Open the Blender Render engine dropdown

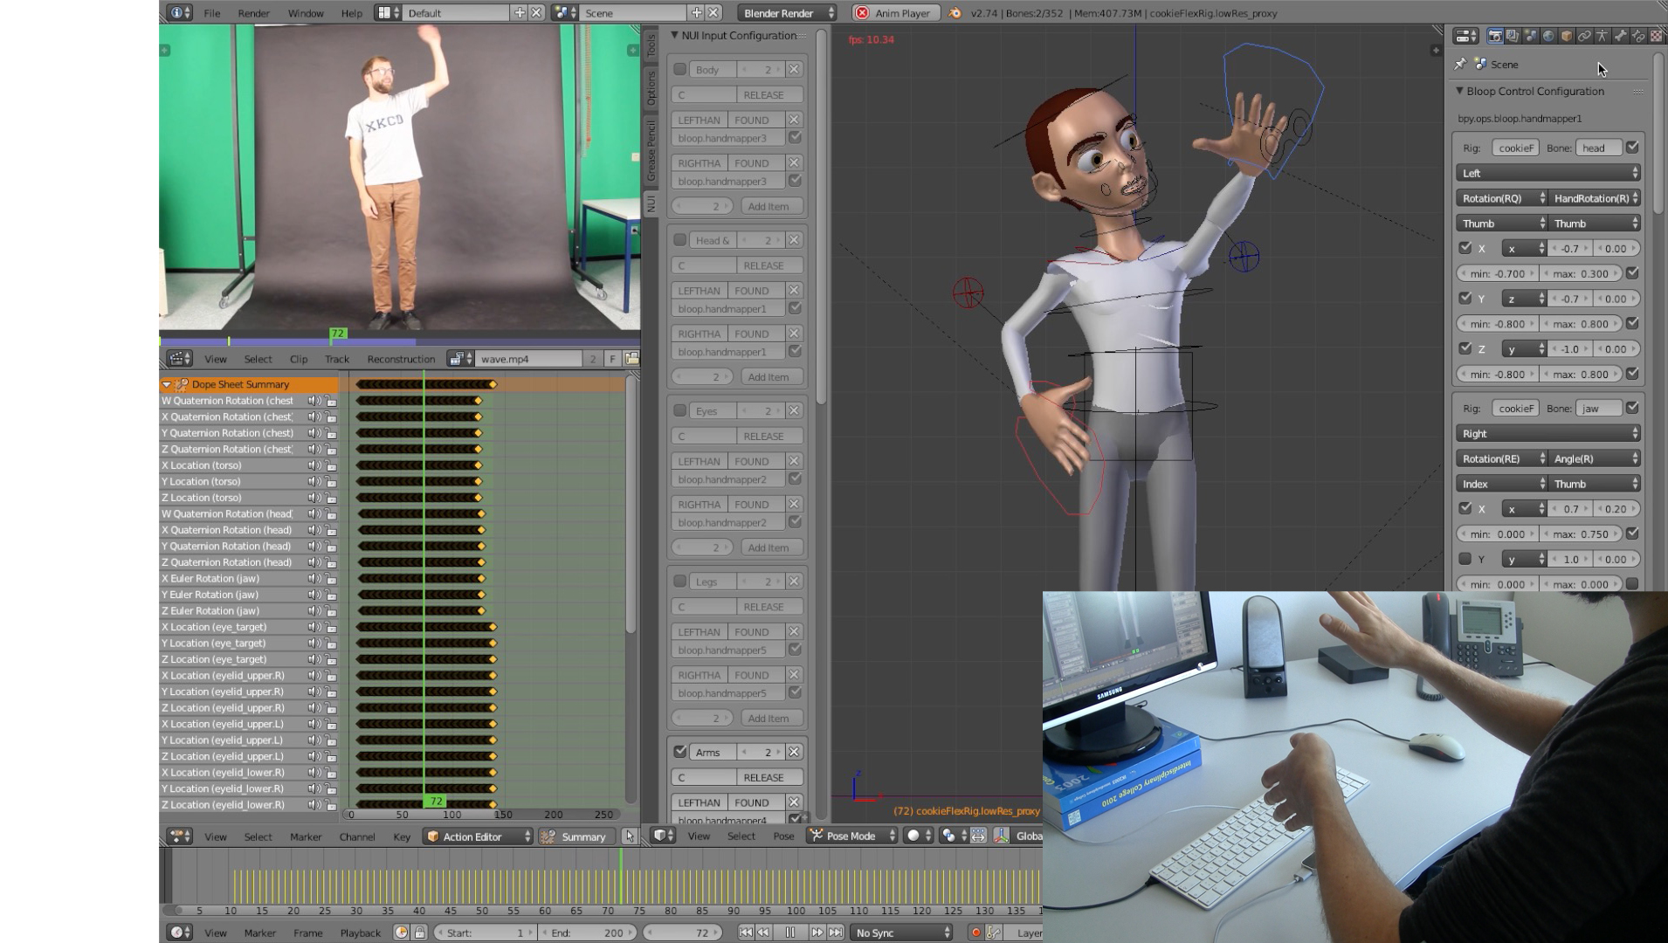click(787, 13)
